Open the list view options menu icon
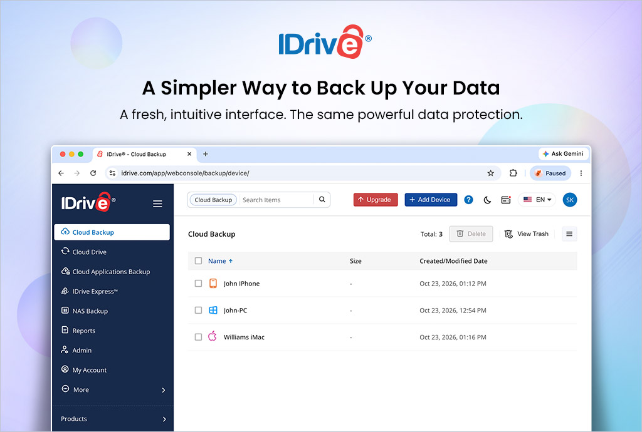This screenshot has height=432, width=642. [x=569, y=234]
